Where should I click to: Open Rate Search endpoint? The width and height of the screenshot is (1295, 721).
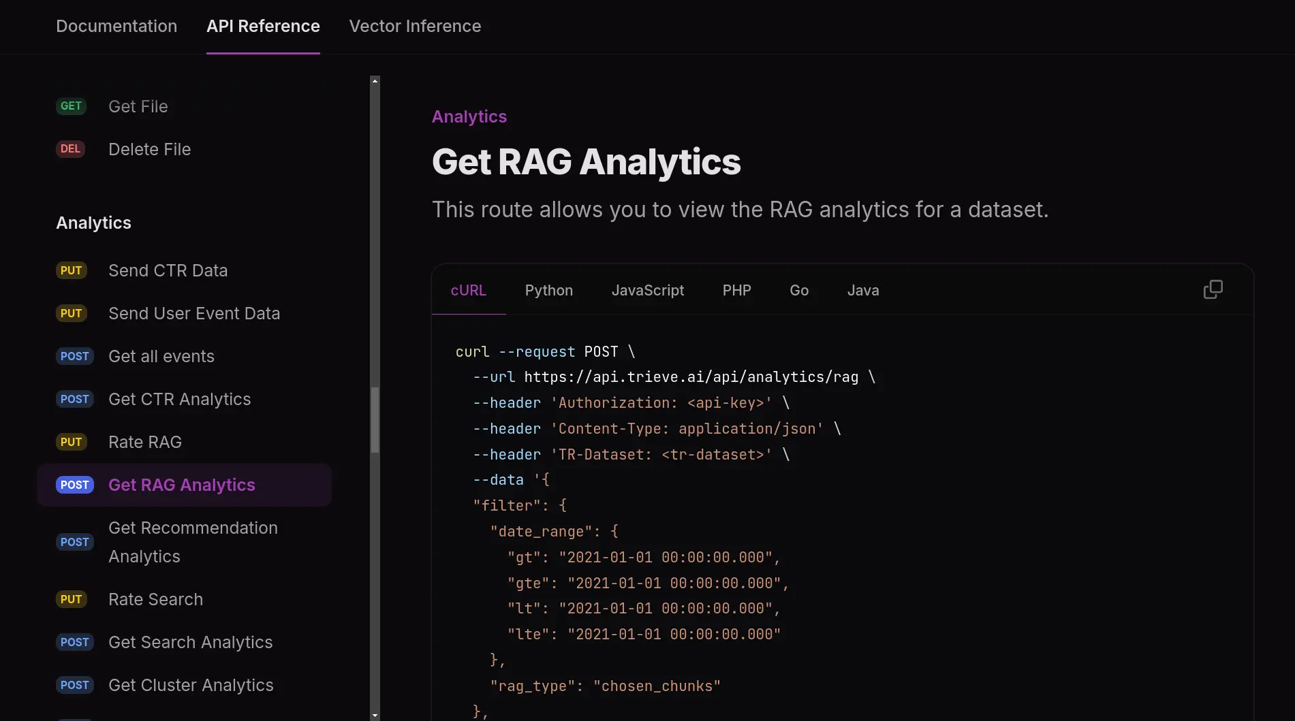coord(156,599)
